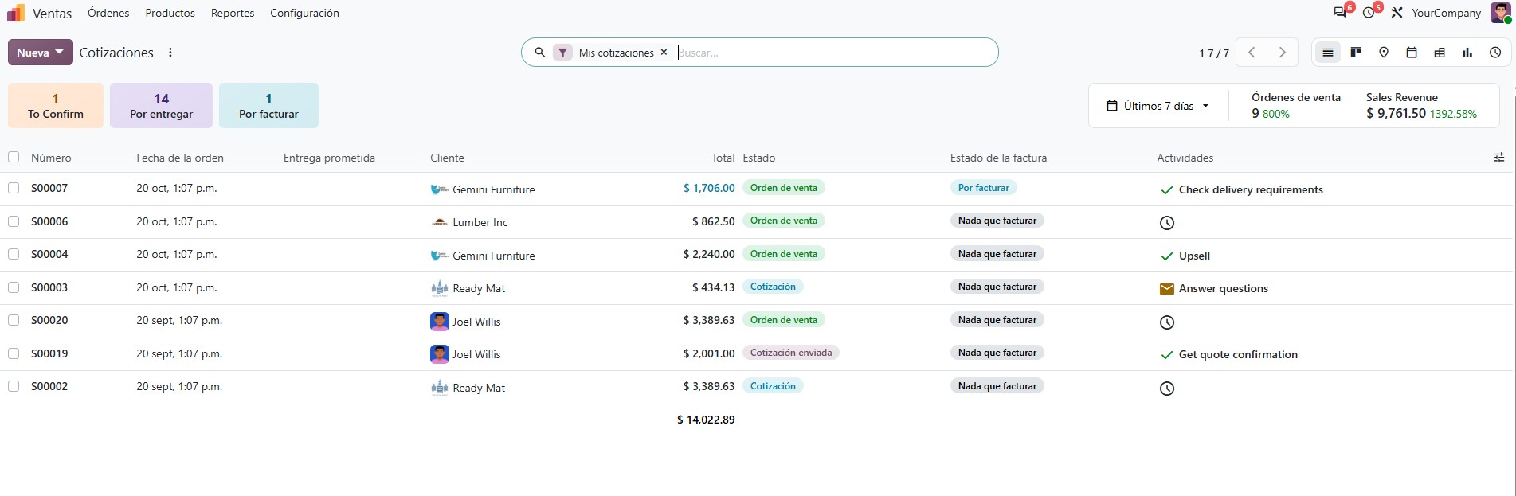Select the checkbox for order S00003
Screen dimensions: 1516x496
pyautogui.click(x=14, y=287)
